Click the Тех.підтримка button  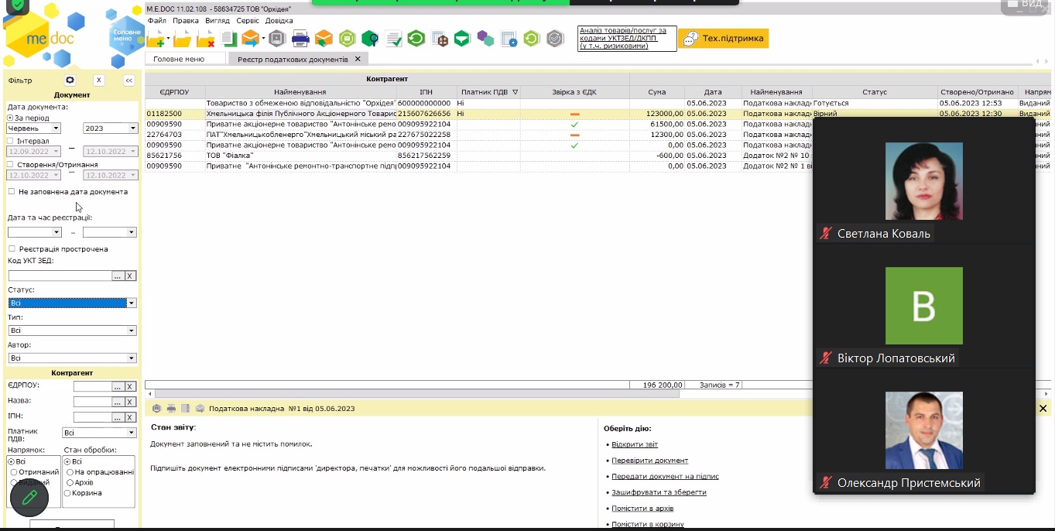724,38
